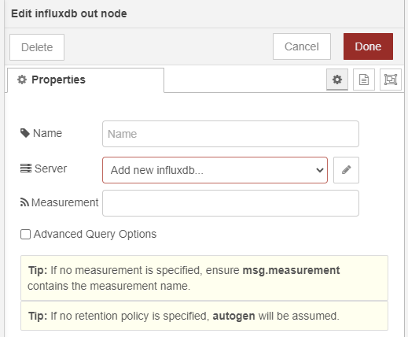Click the server stack icon beside Server
Viewport: 408px width, 337px height.
tap(26, 168)
